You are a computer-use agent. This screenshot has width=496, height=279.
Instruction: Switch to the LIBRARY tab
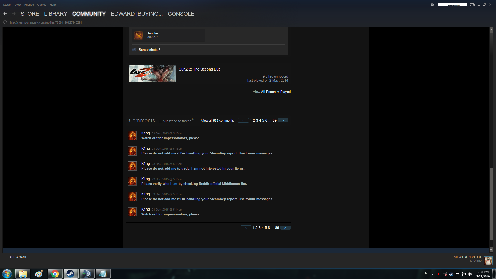[56, 14]
